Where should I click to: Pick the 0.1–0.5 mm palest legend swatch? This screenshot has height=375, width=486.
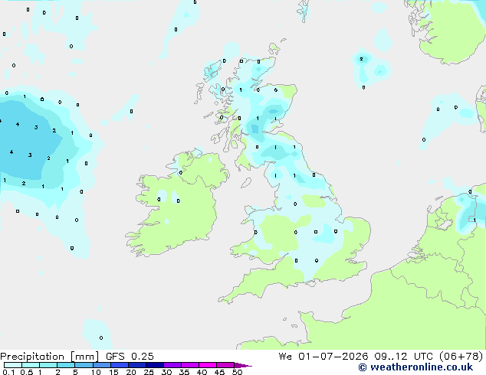coord(13,365)
